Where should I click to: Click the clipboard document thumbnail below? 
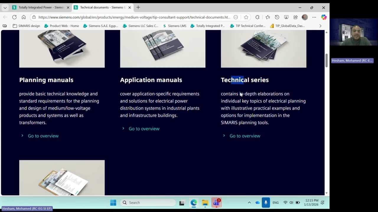click(x=62, y=178)
